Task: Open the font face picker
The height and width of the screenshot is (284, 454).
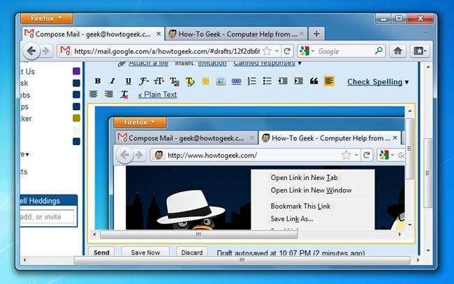Action: (x=143, y=81)
